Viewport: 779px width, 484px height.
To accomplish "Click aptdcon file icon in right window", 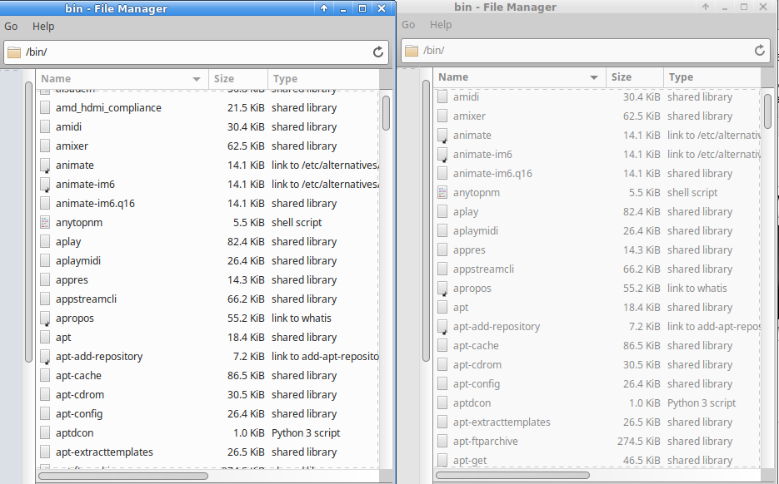I will 442,403.
